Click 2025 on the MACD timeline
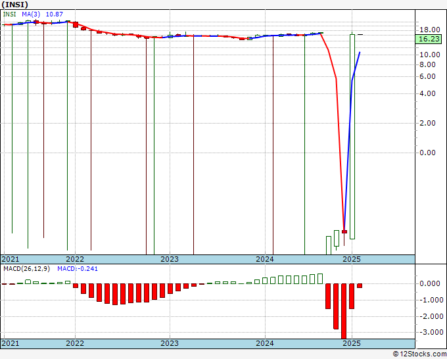The image size is (447, 359). (x=352, y=343)
